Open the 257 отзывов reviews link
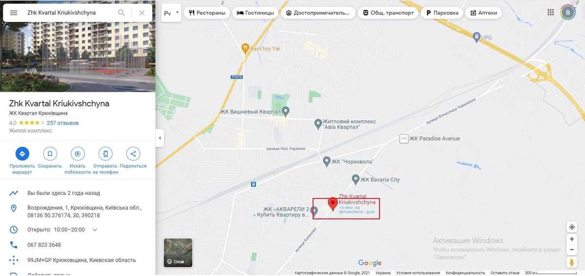Image resolution: width=585 pixels, height=276 pixels. click(x=62, y=123)
